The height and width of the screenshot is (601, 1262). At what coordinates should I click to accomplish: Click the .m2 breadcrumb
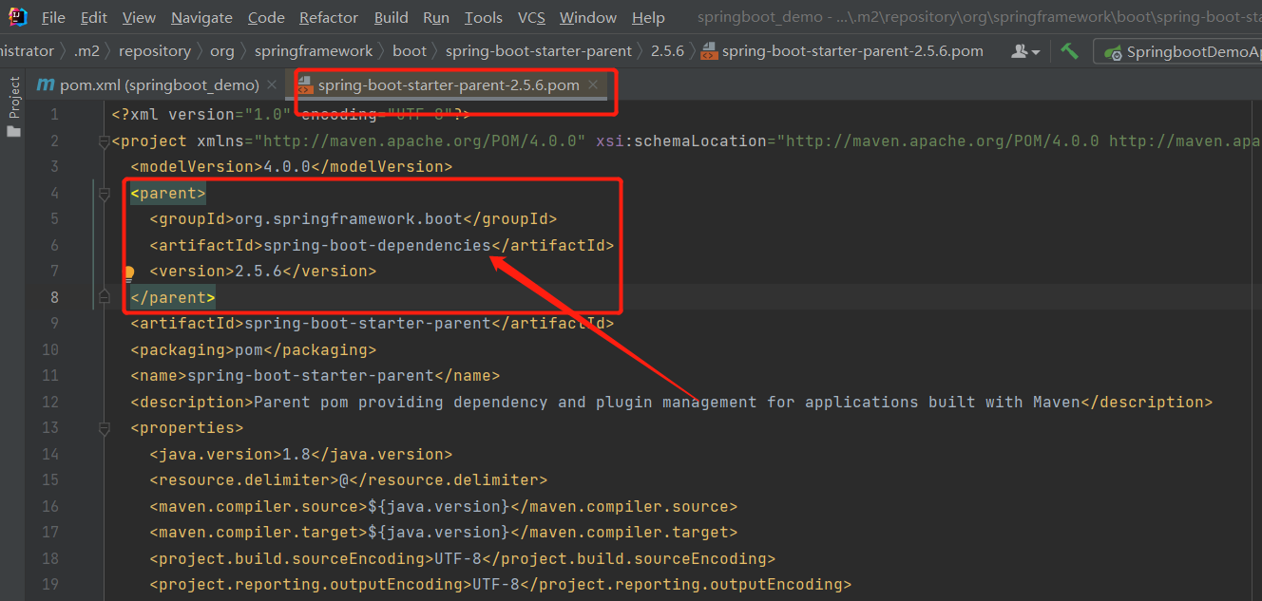[x=86, y=51]
